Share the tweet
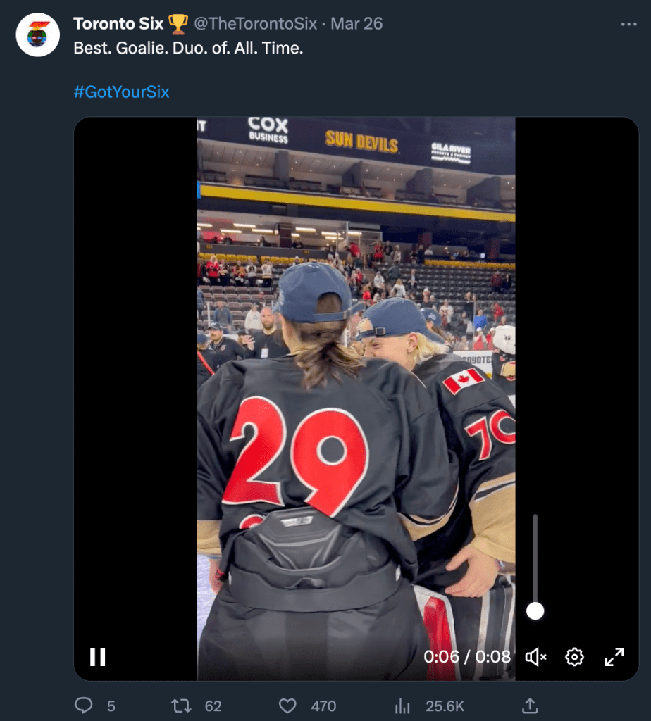This screenshot has height=721, width=651. click(531, 706)
